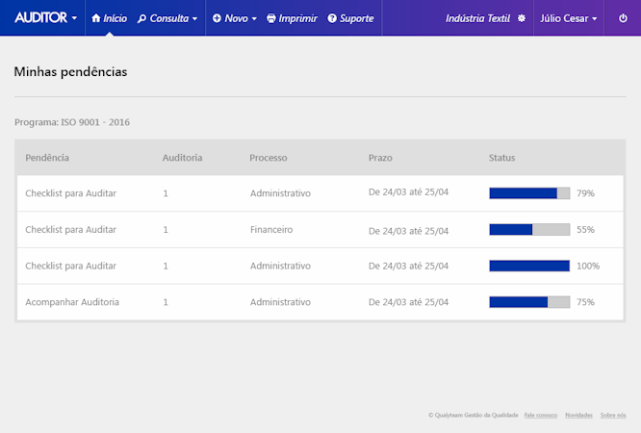Visit the Sobre nós link

pyautogui.click(x=613, y=415)
